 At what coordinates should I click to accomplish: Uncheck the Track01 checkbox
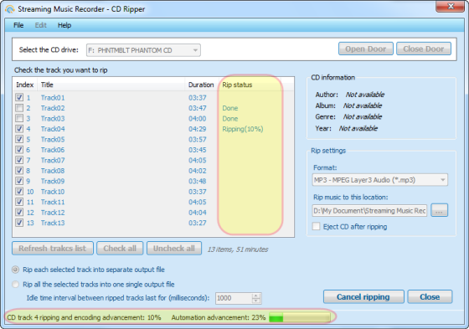tap(19, 97)
